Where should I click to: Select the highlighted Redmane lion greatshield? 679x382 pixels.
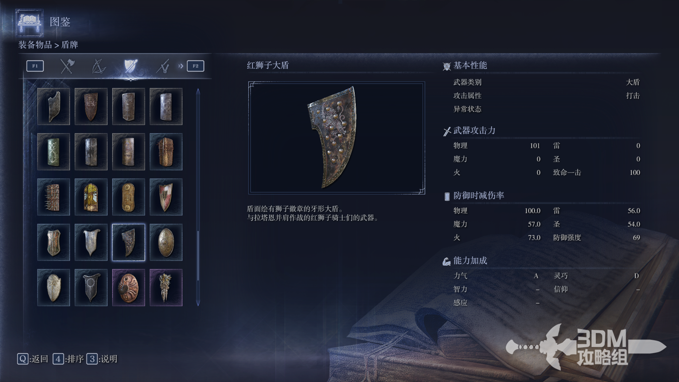(x=128, y=242)
